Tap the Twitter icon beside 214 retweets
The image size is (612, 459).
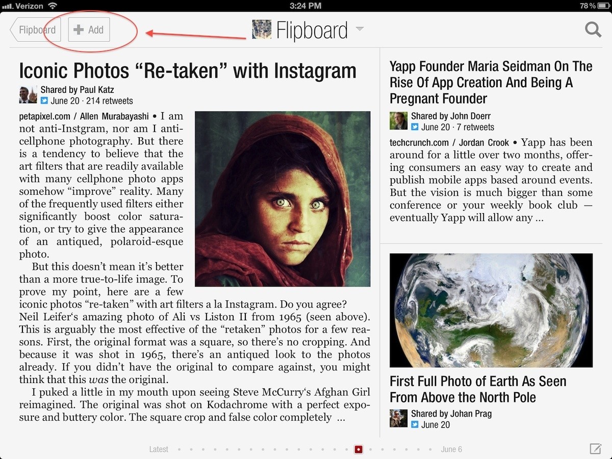point(44,101)
